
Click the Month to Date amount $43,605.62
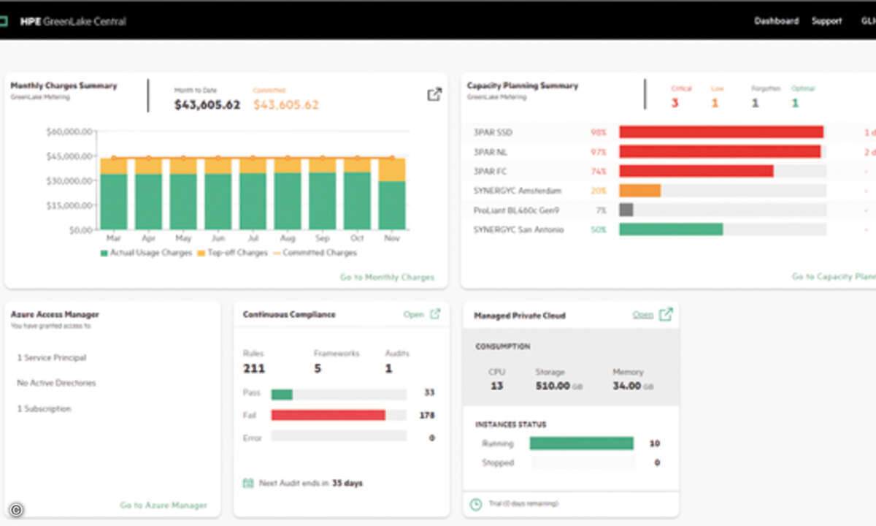pyautogui.click(x=207, y=104)
